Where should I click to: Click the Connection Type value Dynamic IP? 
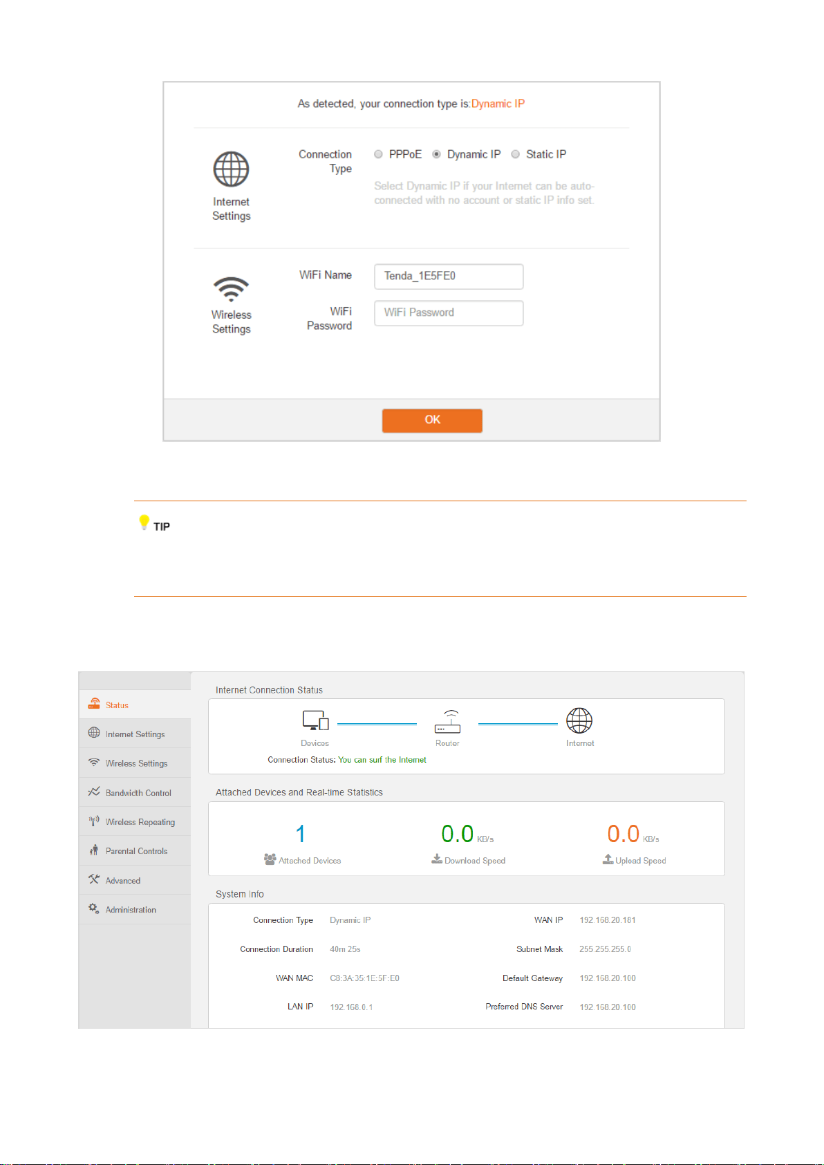(350, 920)
